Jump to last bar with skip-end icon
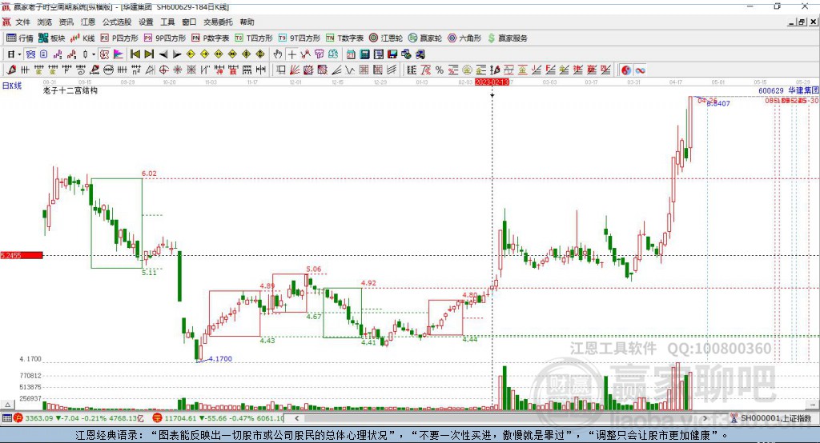820x443 pixels. pos(149,54)
